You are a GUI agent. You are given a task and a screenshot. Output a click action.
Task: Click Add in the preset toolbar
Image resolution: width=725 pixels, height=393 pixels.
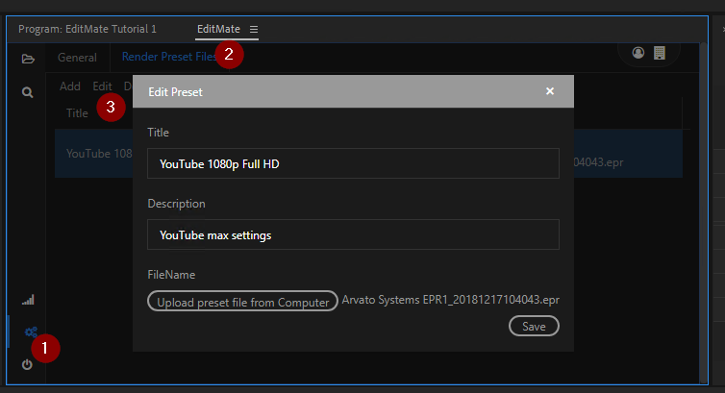click(70, 86)
